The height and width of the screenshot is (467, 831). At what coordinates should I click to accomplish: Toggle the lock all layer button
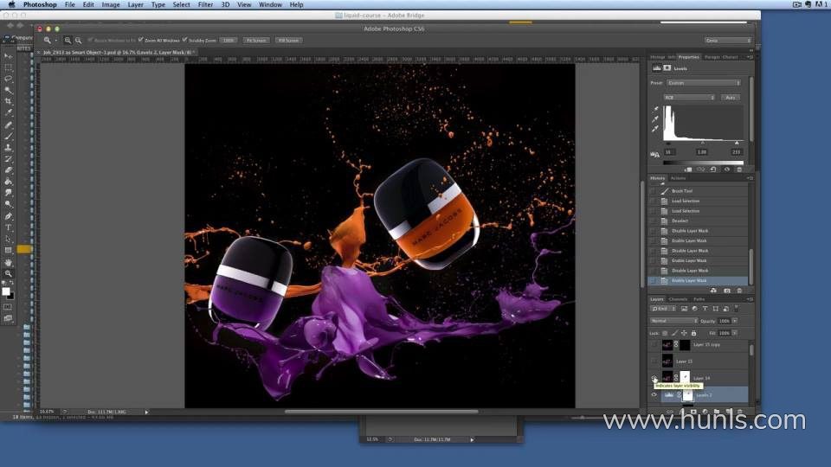coord(693,333)
